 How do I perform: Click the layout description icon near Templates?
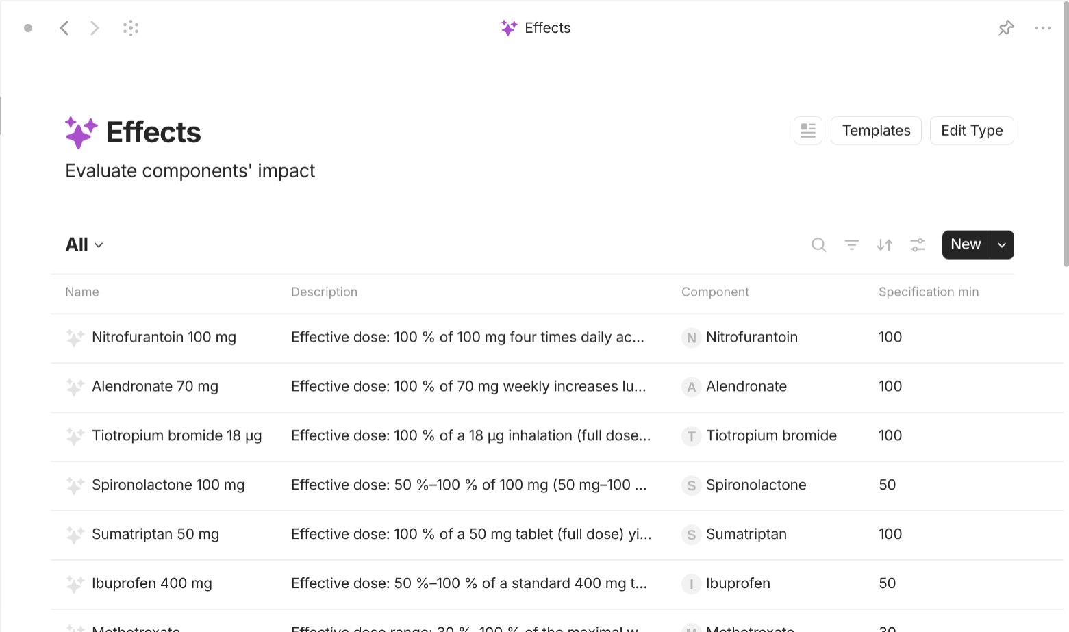(x=807, y=130)
